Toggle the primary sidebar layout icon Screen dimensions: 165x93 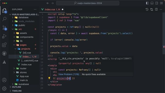(147, 3)
